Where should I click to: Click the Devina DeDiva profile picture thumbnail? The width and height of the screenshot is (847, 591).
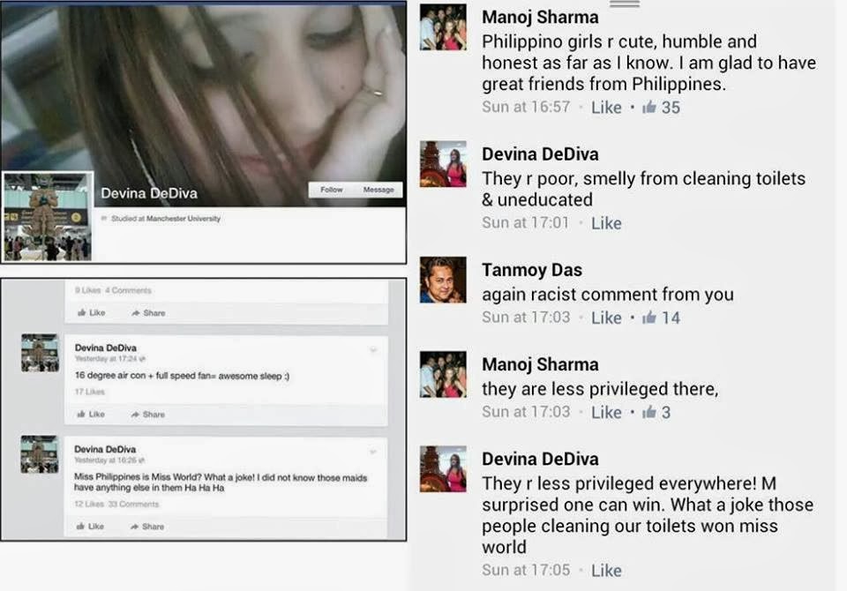(x=48, y=217)
